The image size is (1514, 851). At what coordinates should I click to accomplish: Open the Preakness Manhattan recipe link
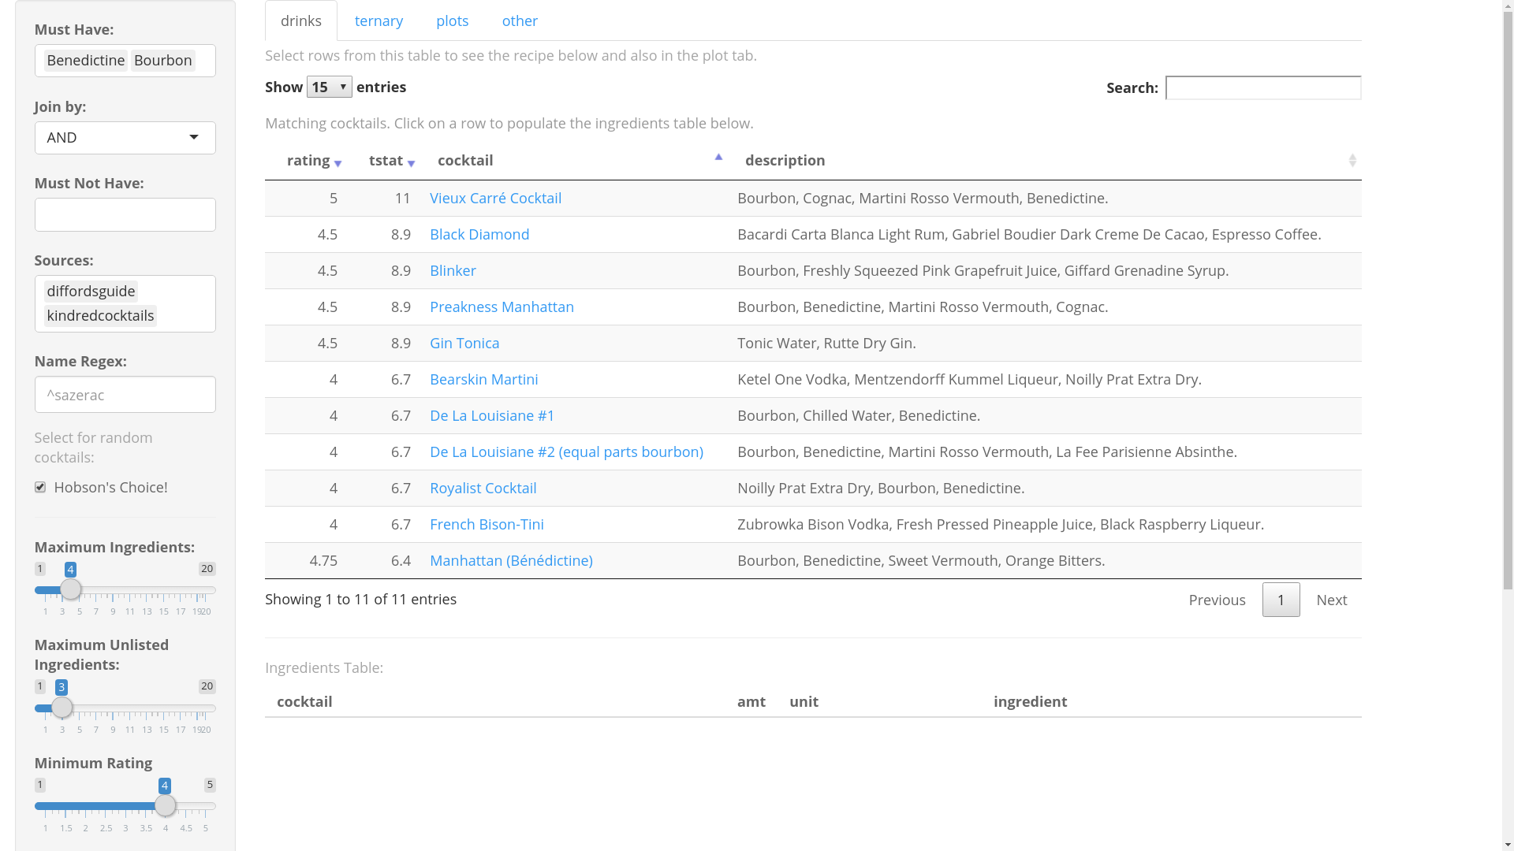[502, 307]
